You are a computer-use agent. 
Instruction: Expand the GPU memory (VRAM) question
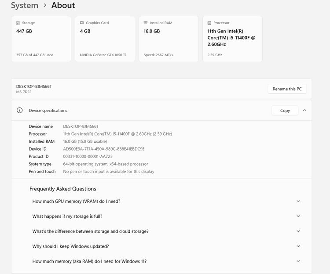pyautogui.click(x=298, y=201)
